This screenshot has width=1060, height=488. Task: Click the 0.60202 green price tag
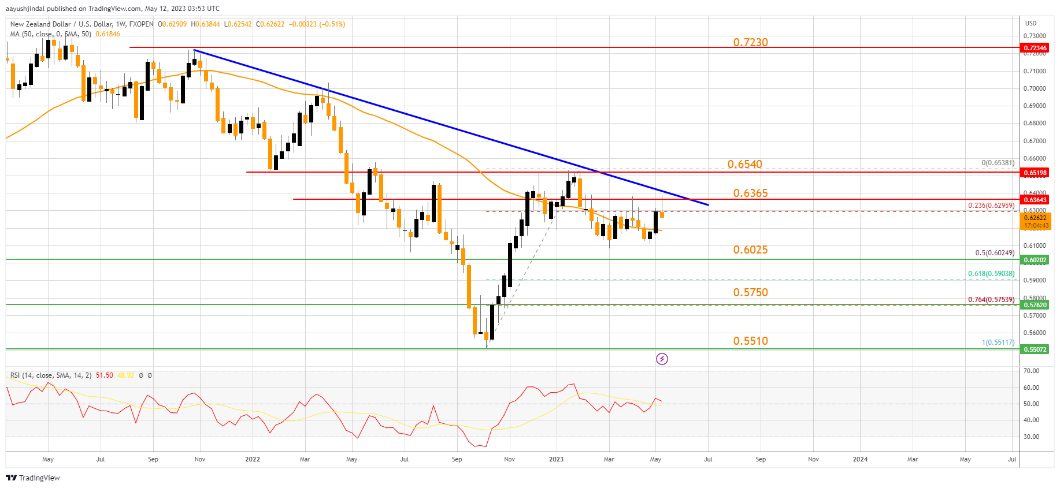click(x=1035, y=260)
